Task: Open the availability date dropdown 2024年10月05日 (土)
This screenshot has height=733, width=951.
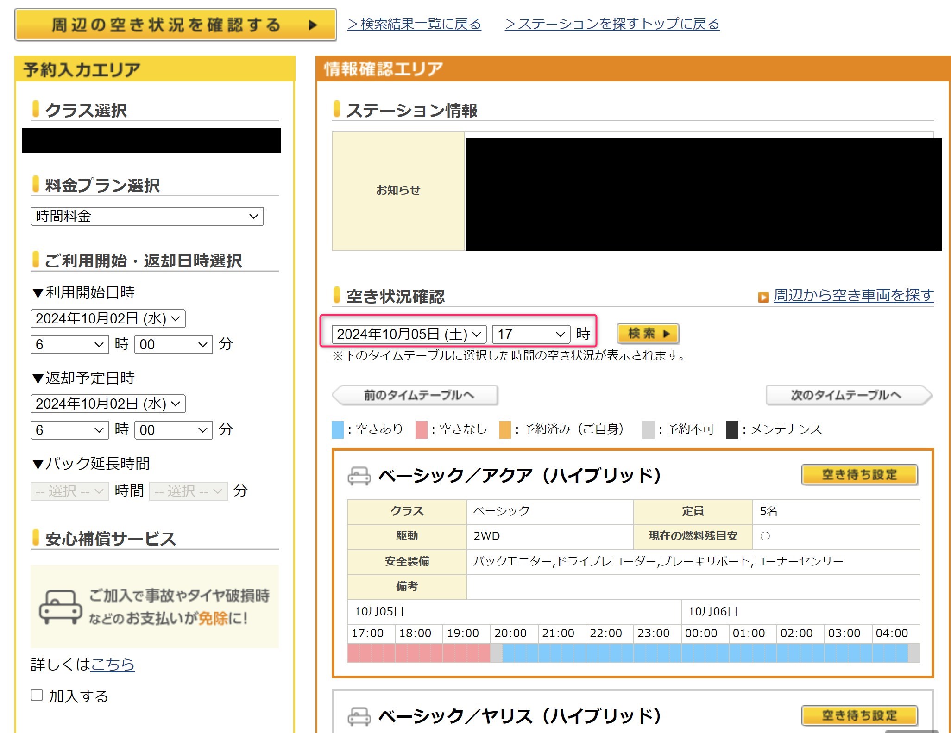Action: click(409, 334)
